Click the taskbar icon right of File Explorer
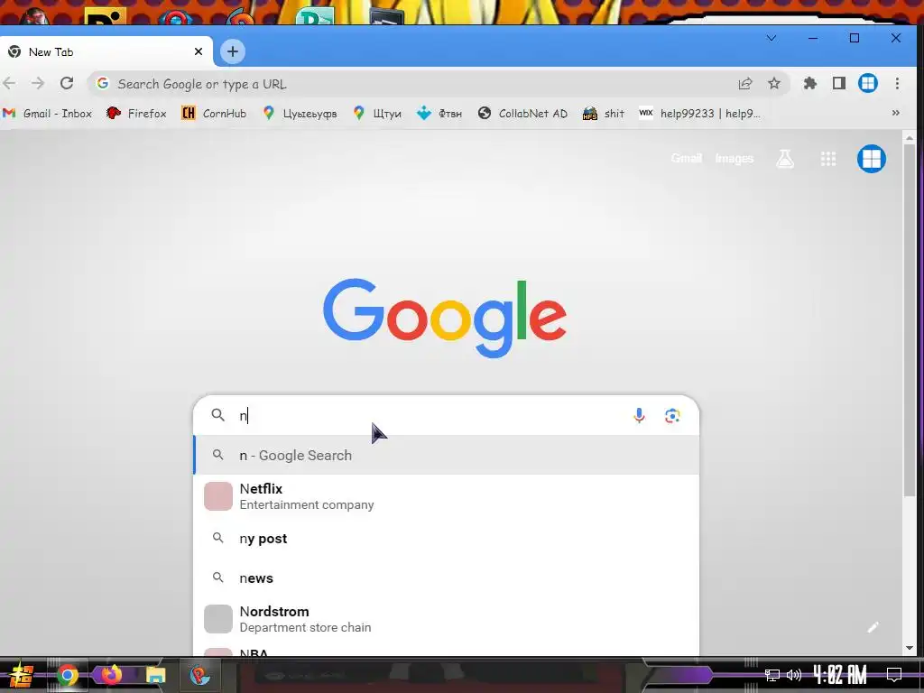The width and height of the screenshot is (924, 693). click(x=199, y=675)
